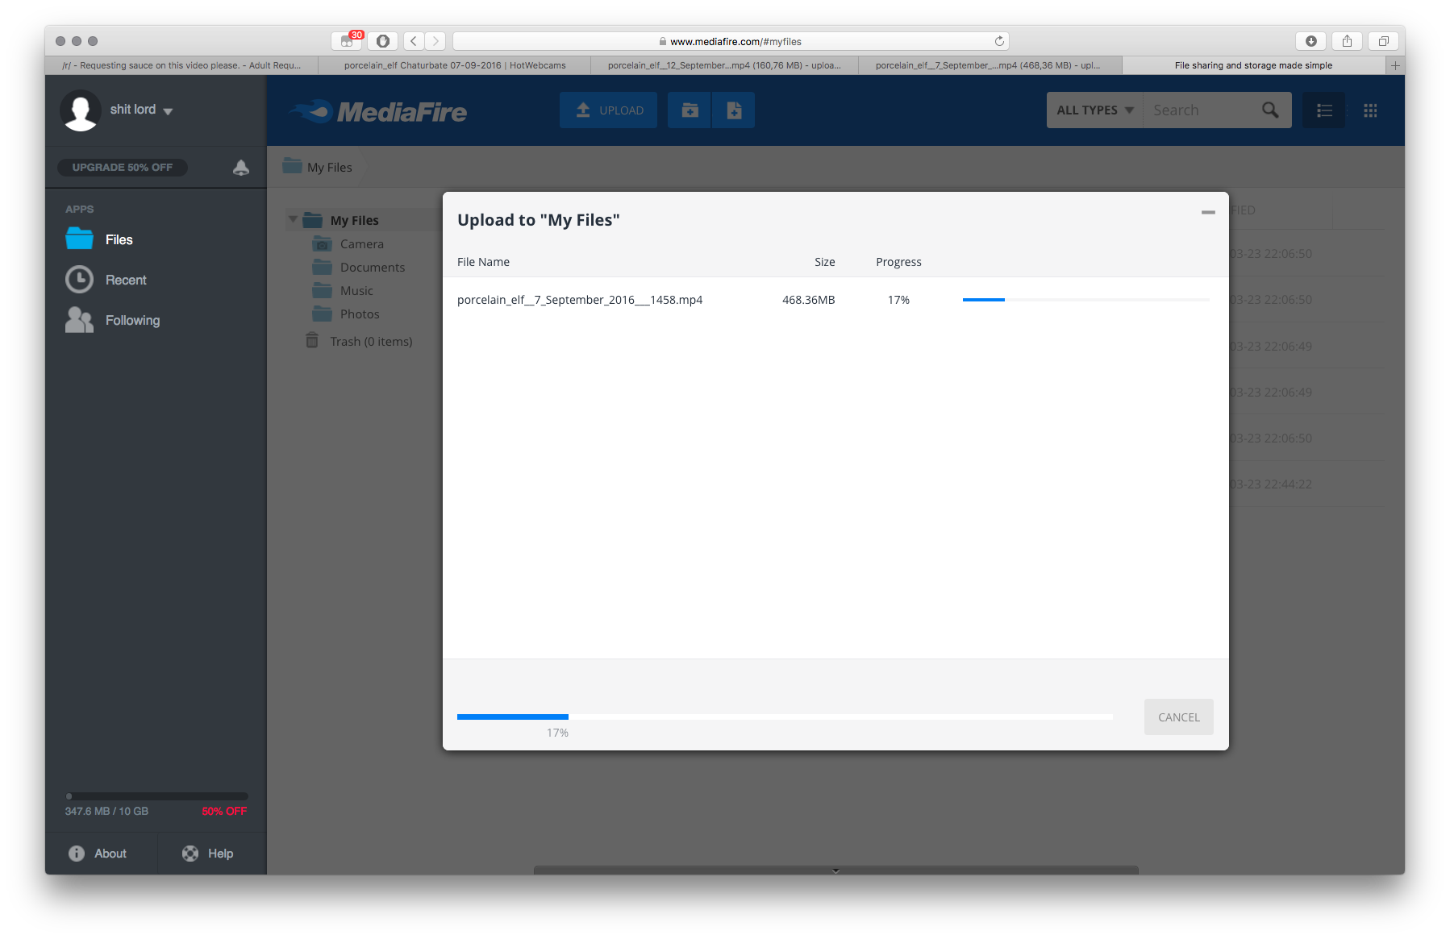Image resolution: width=1450 pixels, height=939 pixels.
Task: Go forward in Safari
Action: pos(435,41)
